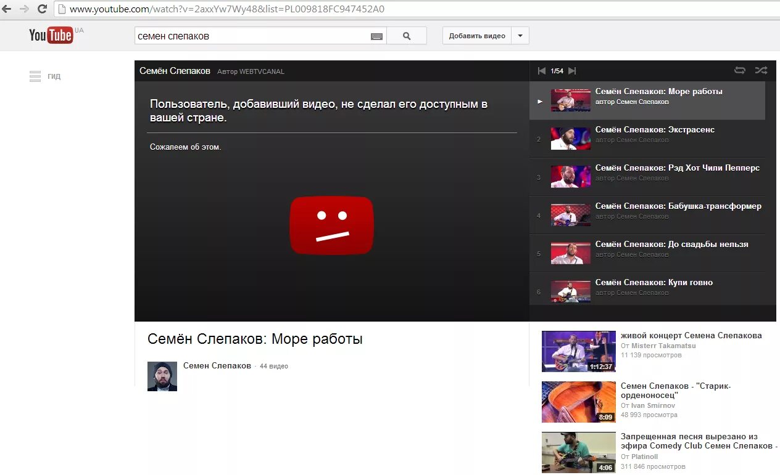The width and height of the screenshot is (780, 475).
Task: Open the Гид sidebar menu icon
Action: tap(35, 76)
